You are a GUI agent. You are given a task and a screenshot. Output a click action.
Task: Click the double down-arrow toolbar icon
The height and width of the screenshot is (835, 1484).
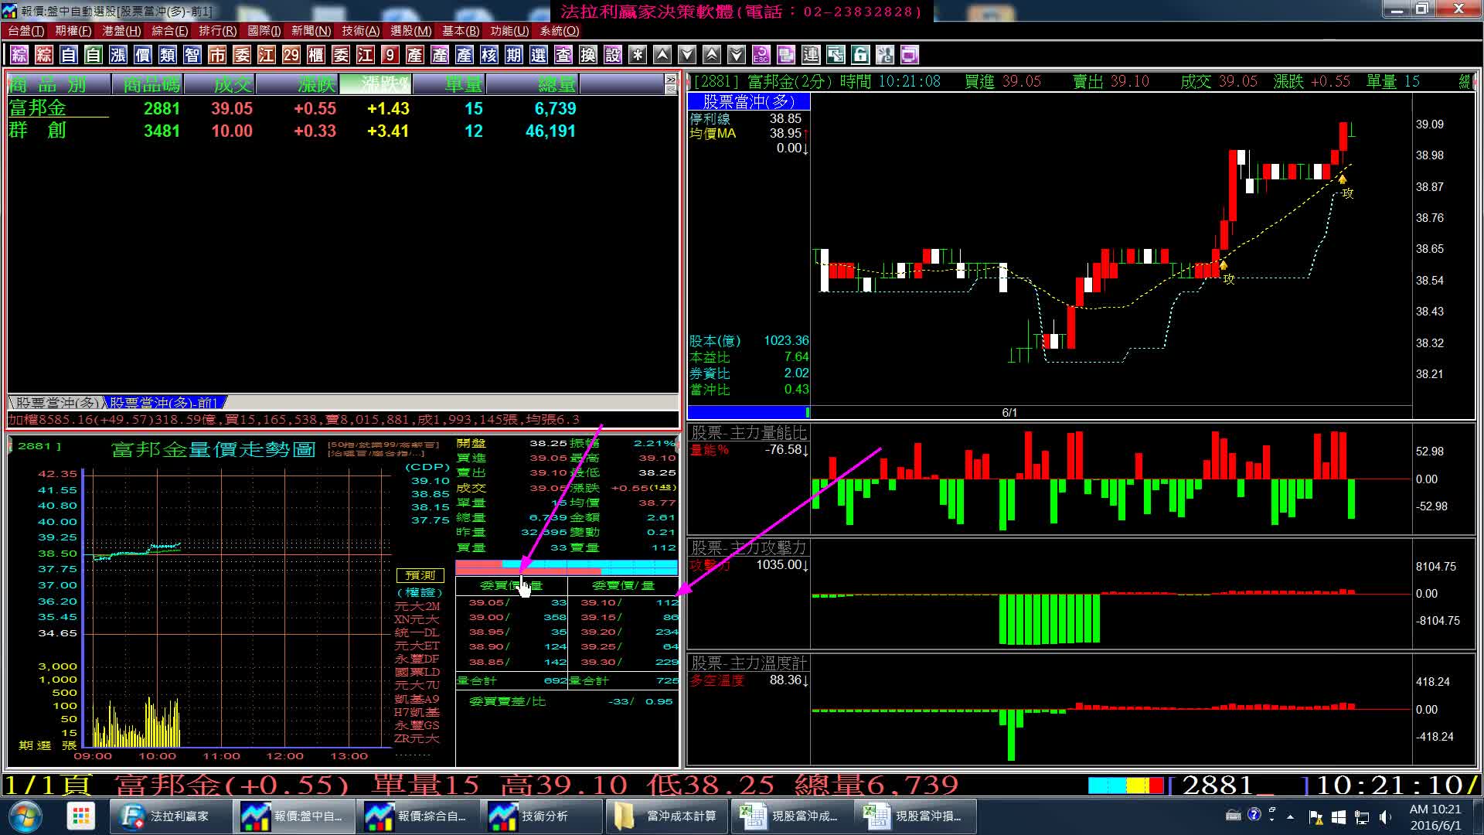click(x=737, y=55)
